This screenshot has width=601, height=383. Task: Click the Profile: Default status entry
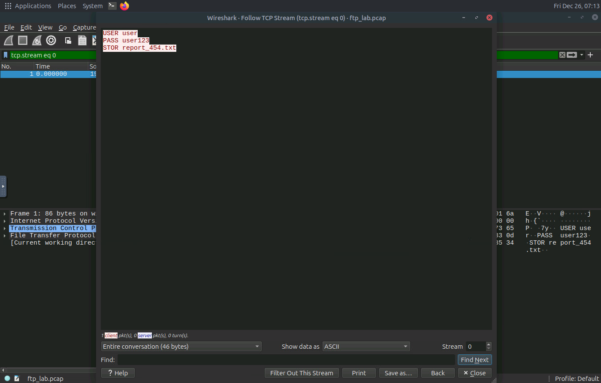(x=577, y=378)
